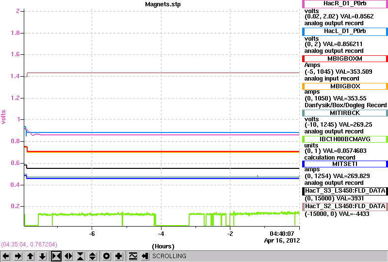Select the MITIRBCK legend entry
Image resolution: width=388 pixels, height=262 pixels.
(345, 113)
